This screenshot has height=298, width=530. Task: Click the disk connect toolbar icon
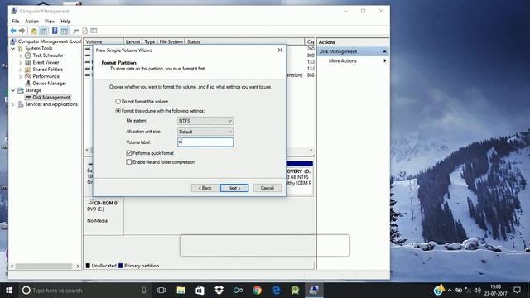point(75,31)
